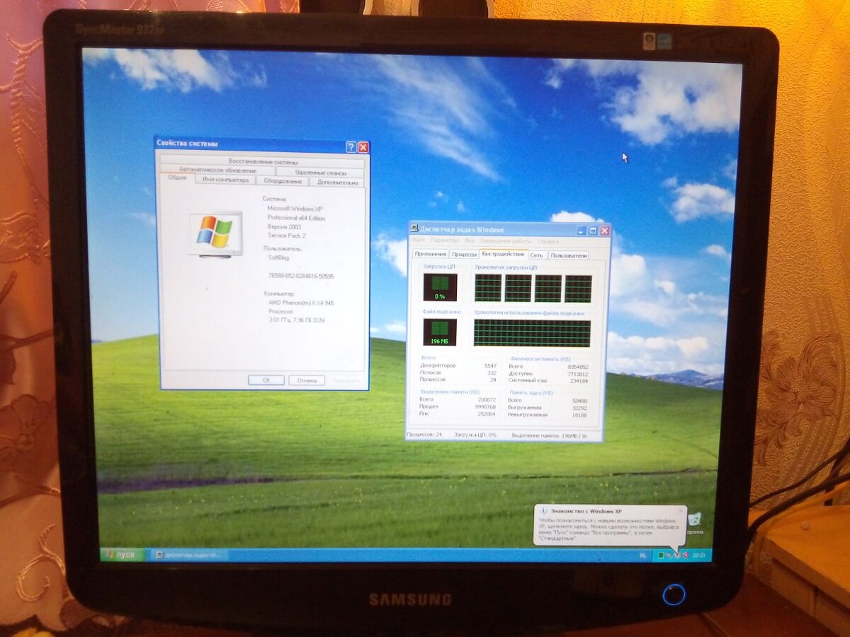Screen dimensions: 850x637
Task: Click the Предел value under Выделение памяти
Action: coord(486,407)
